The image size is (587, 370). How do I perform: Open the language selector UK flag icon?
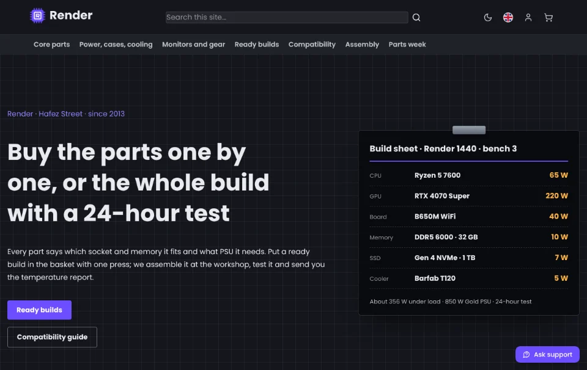coord(508,18)
